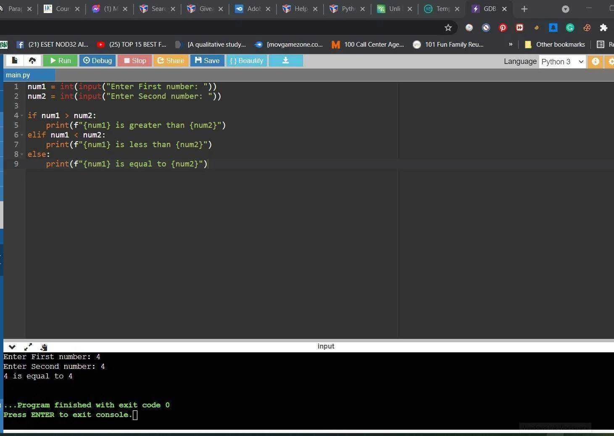
Task: Click the 'is greater than' print line
Action: 136,125
